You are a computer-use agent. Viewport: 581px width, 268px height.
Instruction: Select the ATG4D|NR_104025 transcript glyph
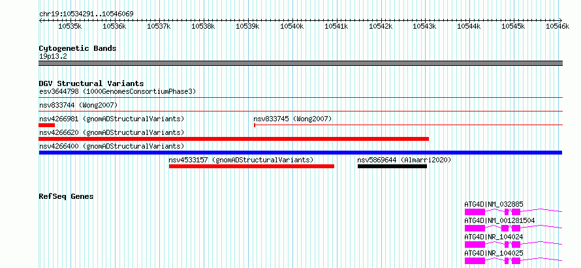pyautogui.click(x=514, y=261)
